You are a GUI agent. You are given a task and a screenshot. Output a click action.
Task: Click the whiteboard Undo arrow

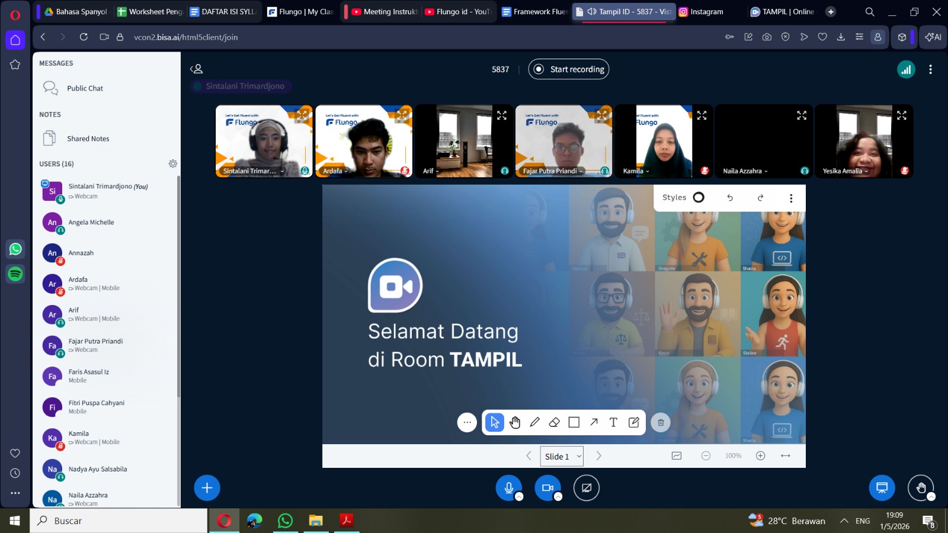(730, 198)
